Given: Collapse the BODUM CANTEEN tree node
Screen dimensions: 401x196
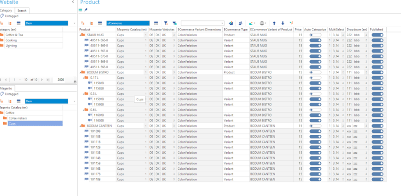Looking at the screenshot, I should pyautogui.click(x=80, y=126).
